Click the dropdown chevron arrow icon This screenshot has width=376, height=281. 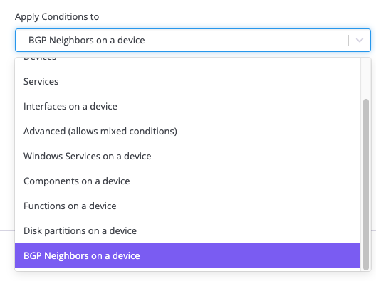[359, 41]
